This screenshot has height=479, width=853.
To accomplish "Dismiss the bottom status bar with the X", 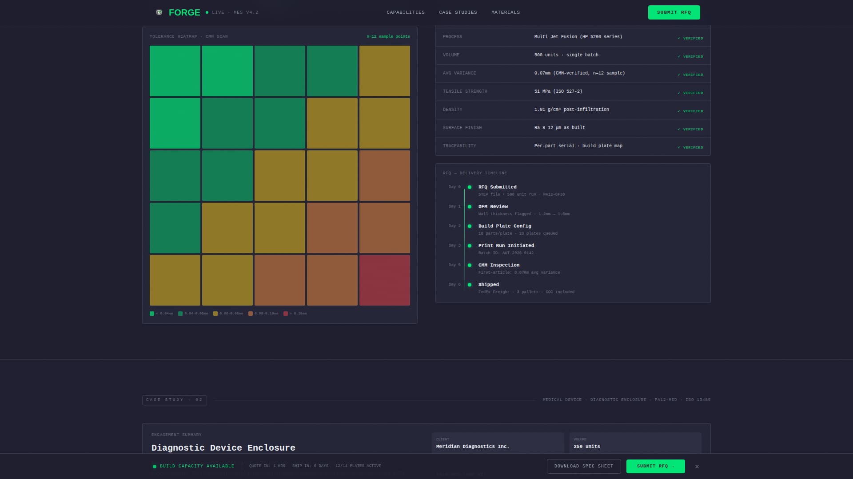I will (x=697, y=466).
